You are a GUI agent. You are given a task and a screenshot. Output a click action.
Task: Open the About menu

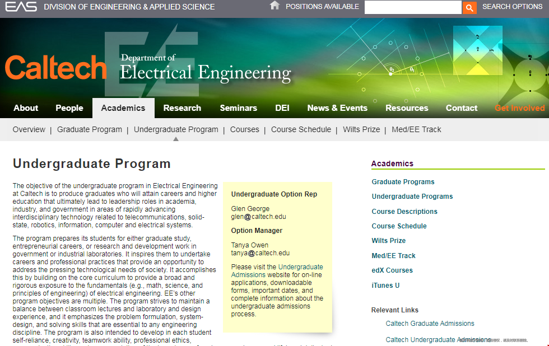click(x=26, y=108)
